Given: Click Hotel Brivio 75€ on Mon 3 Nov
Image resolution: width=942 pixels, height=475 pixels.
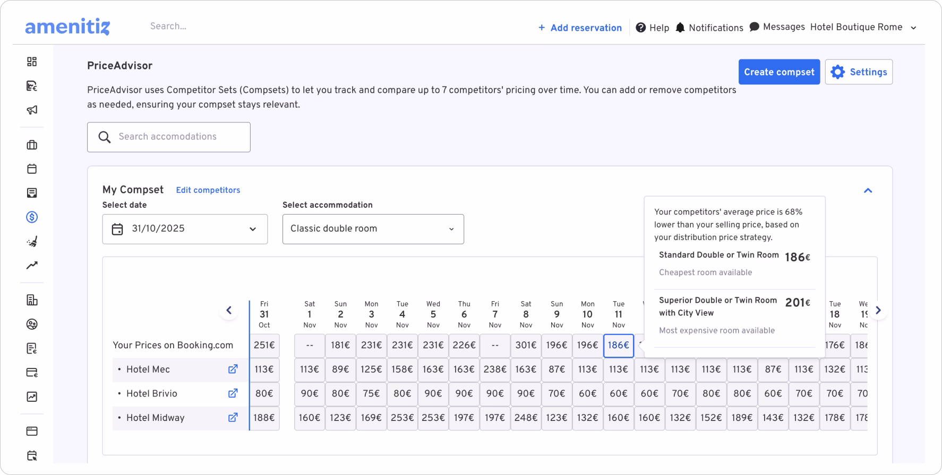Looking at the screenshot, I should pos(371,393).
